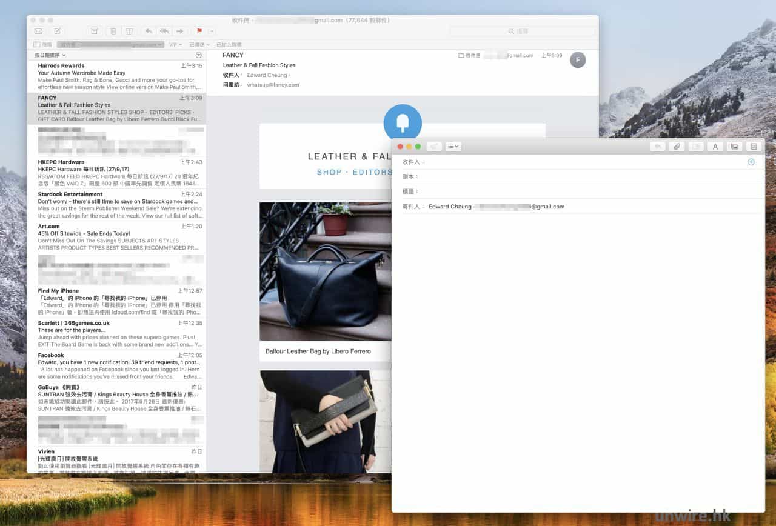Open the 已傳送 (Sent) favorites bar item

click(199, 45)
